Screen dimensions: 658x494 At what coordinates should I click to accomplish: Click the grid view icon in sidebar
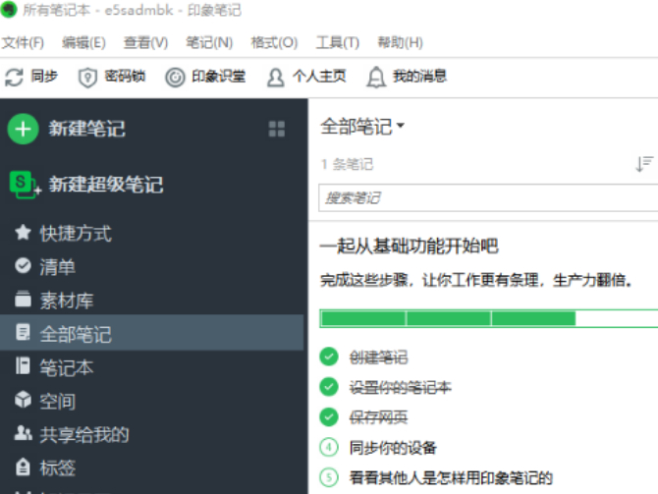(277, 129)
